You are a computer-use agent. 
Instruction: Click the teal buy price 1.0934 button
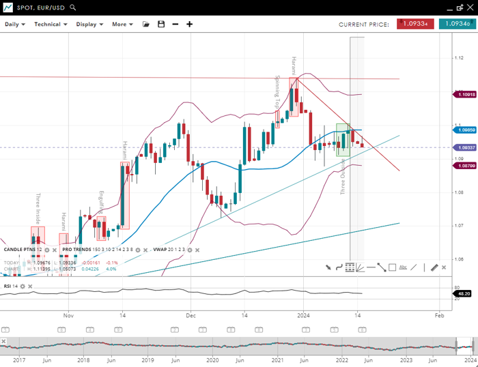455,24
